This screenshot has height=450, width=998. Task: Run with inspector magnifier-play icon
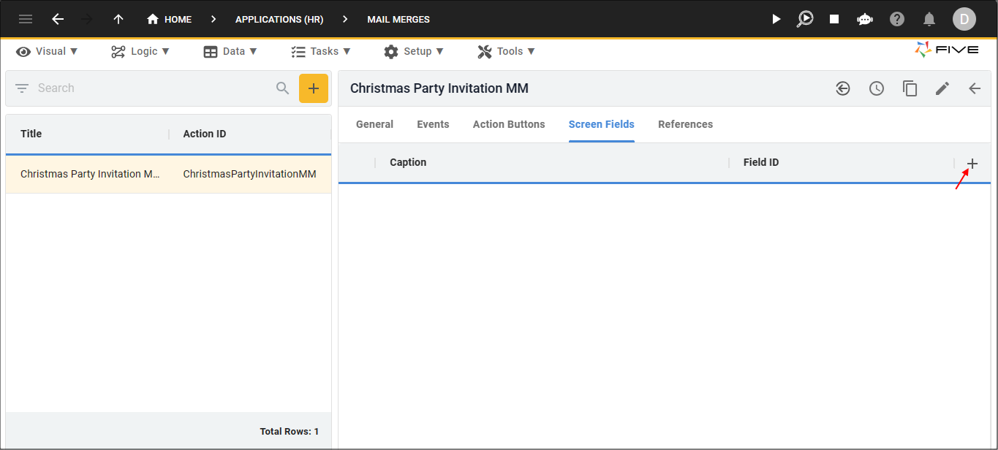click(805, 19)
